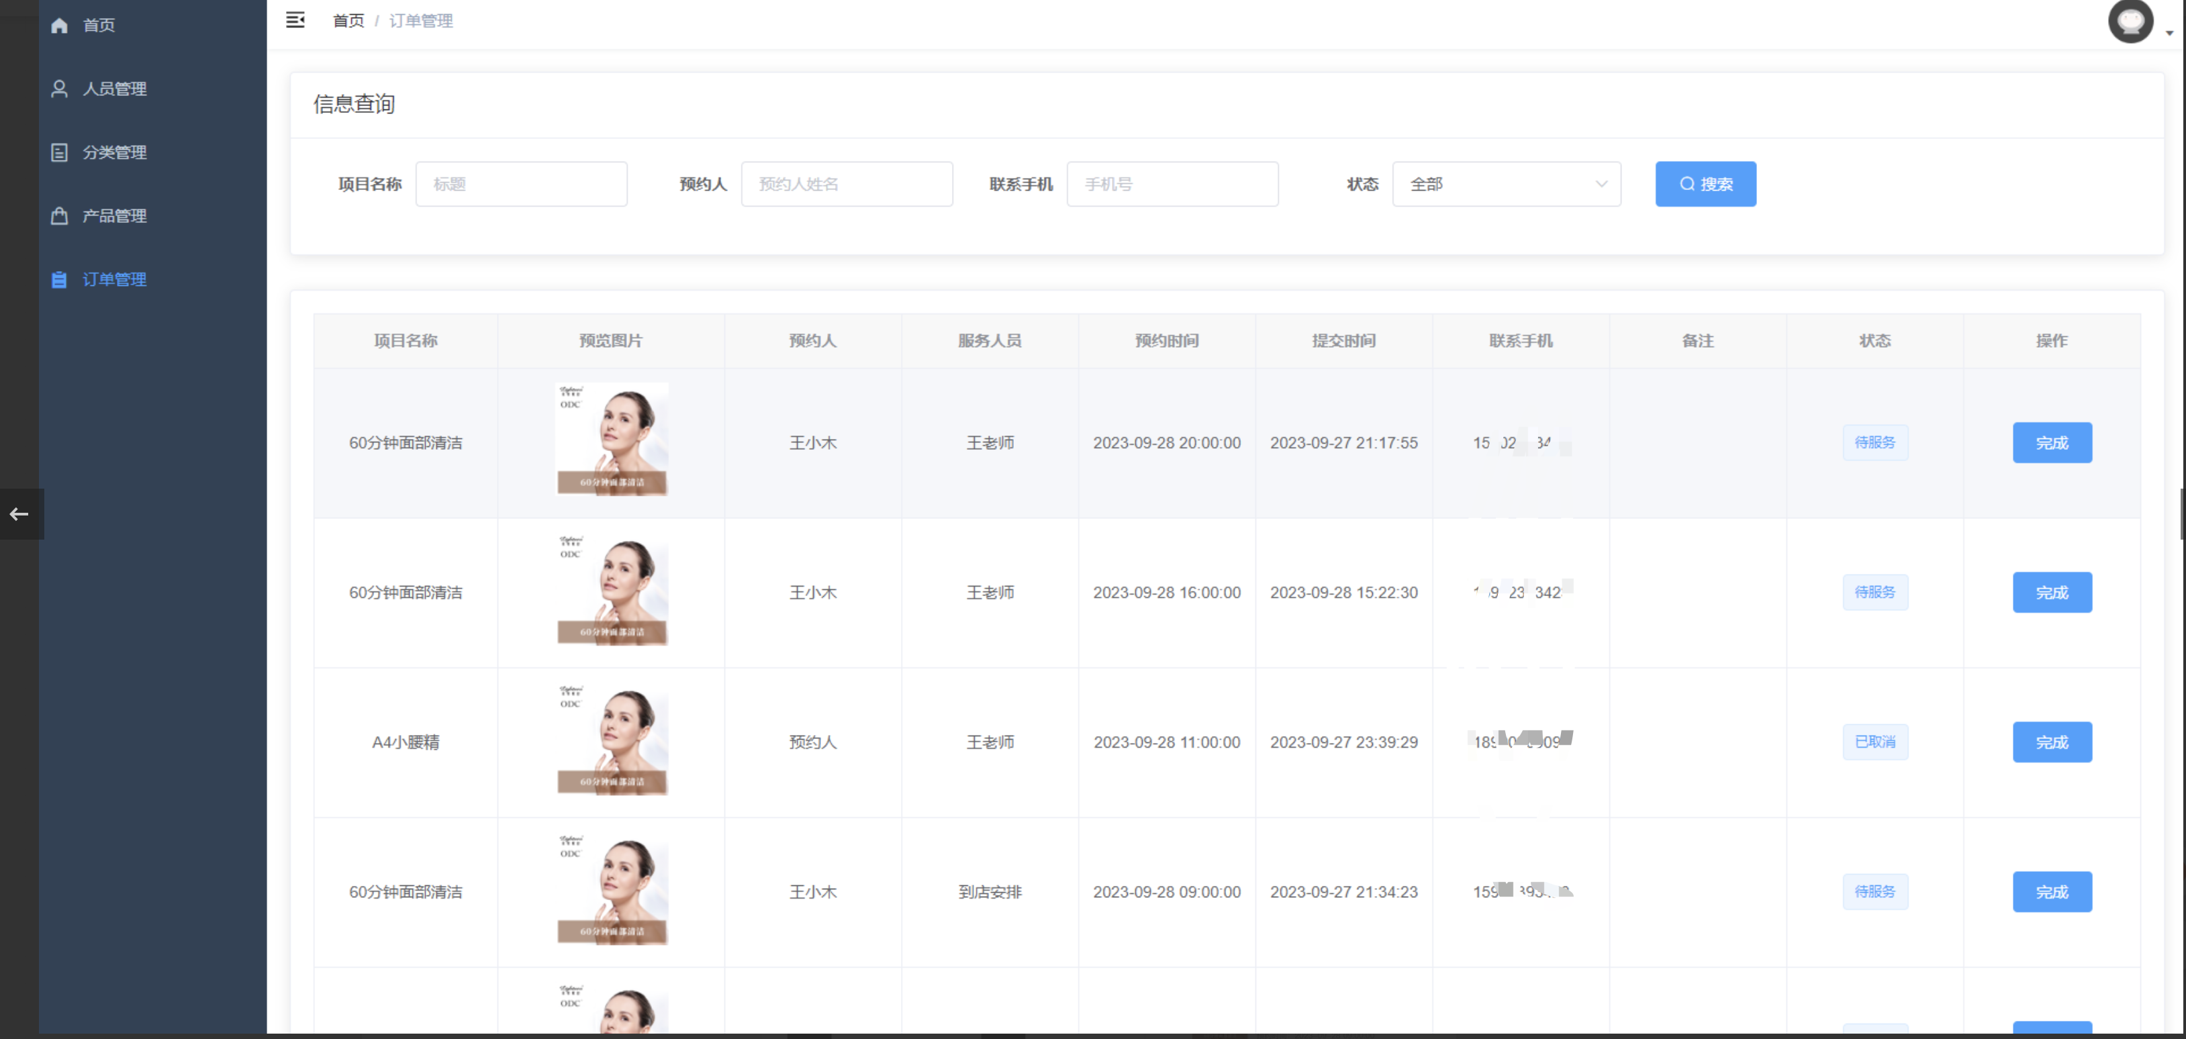Toggle the sidebar collapse hamburger icon

tap(295, 20)
